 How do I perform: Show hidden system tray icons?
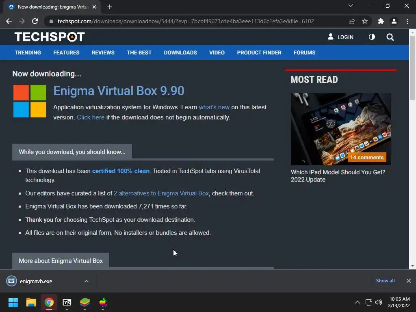[x=357, y=302]
